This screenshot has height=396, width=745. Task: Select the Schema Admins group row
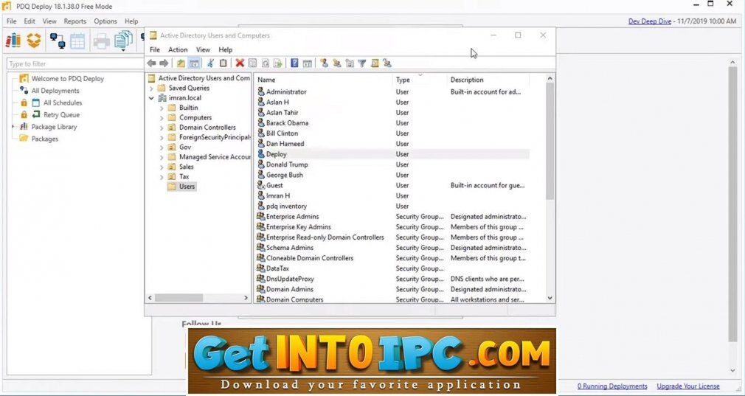392,248
